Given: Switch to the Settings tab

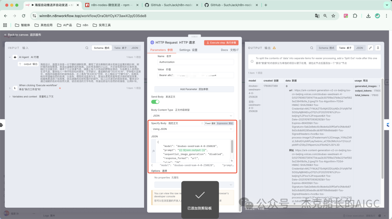Looking at the screenshot, I should pos(188,50).
